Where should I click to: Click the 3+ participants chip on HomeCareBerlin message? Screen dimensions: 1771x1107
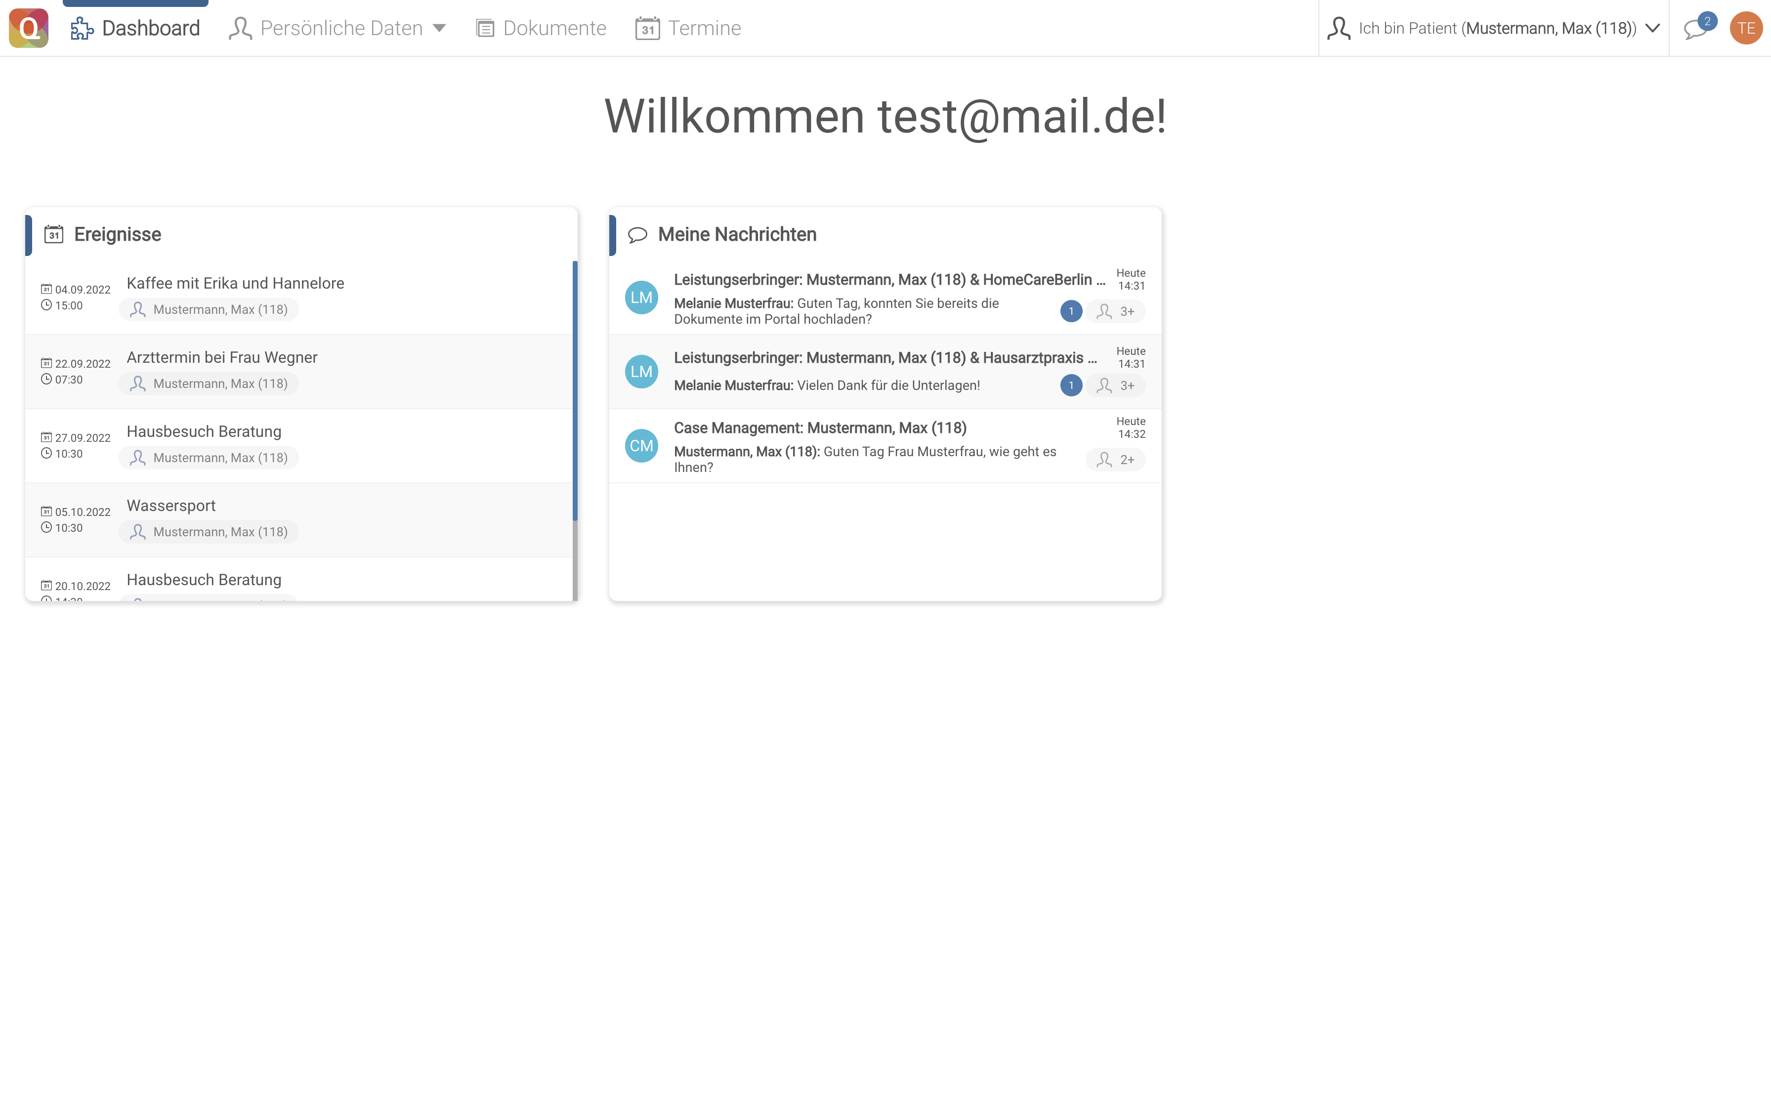(1115, 312)
